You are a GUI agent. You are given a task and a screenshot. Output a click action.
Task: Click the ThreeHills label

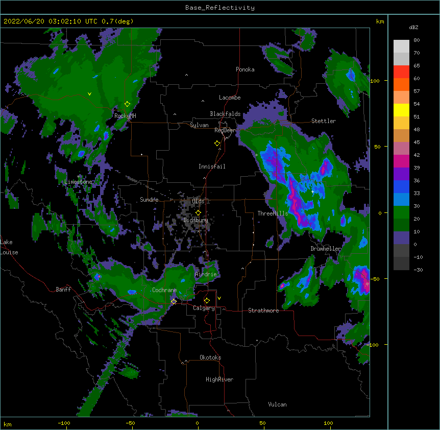(x=273, y=213)
